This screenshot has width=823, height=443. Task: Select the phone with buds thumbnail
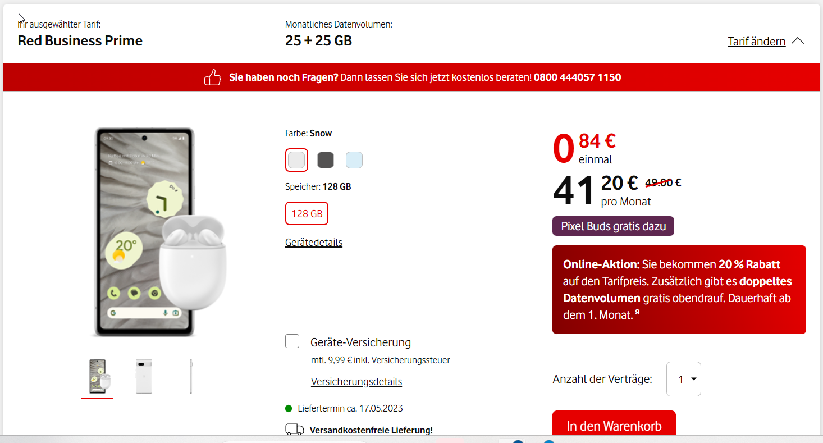tap(97, 376)
